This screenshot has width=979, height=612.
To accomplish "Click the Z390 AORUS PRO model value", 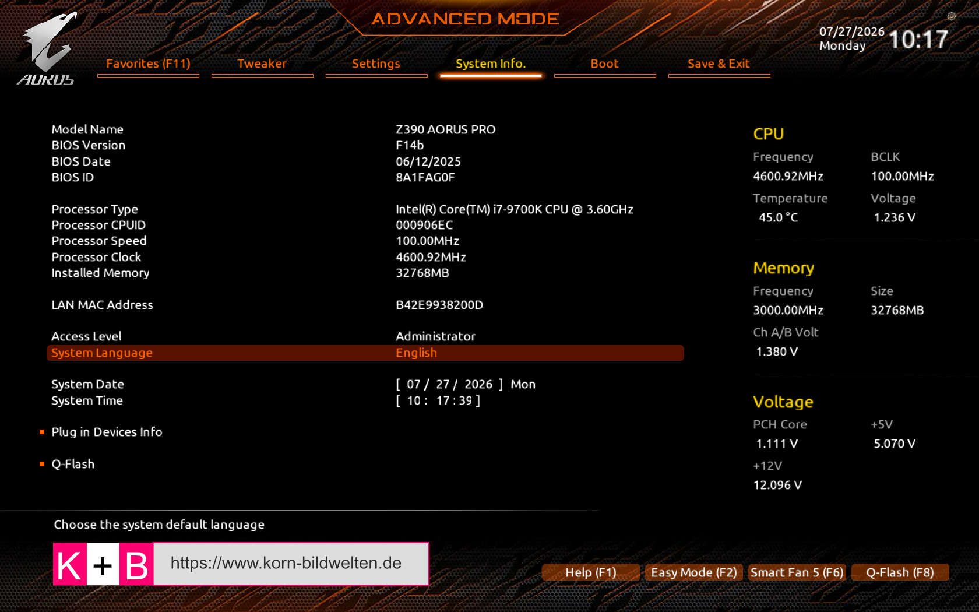I will [x=446, y=129].
